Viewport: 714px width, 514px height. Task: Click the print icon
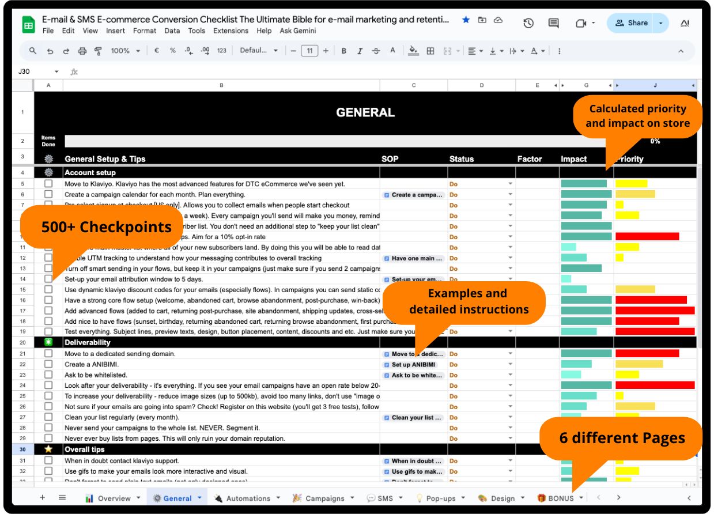(82, 51)
